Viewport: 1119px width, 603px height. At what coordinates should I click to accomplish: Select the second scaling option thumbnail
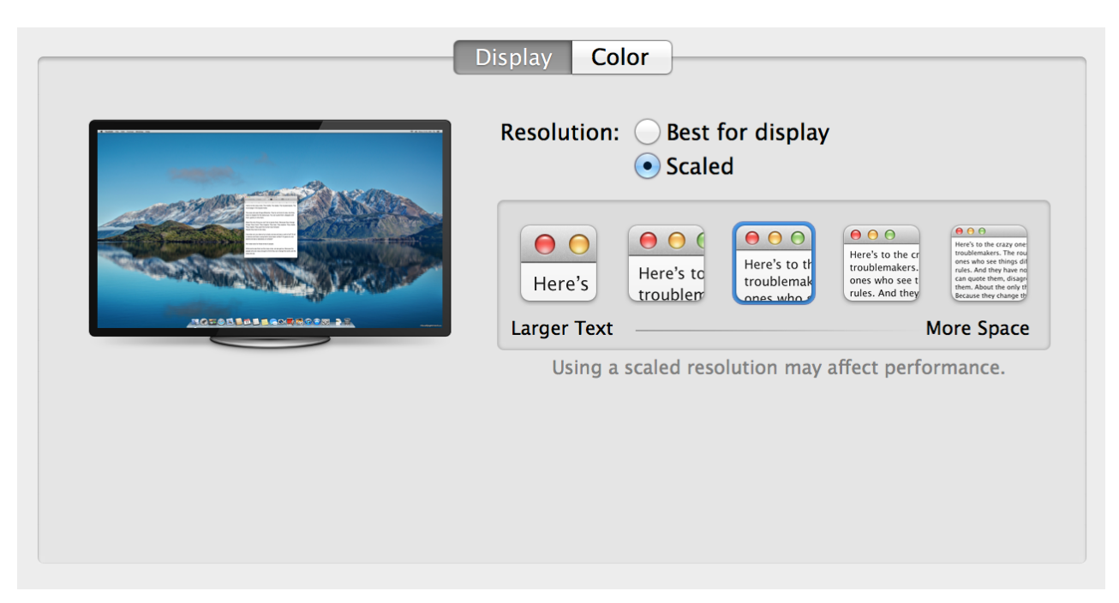click(x=666, y=264)
